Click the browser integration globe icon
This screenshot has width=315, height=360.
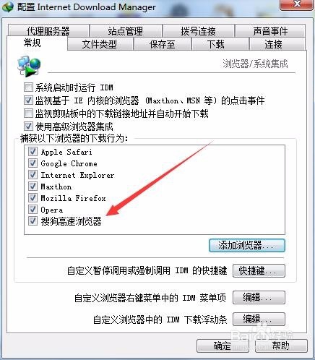tap(29, 66)
